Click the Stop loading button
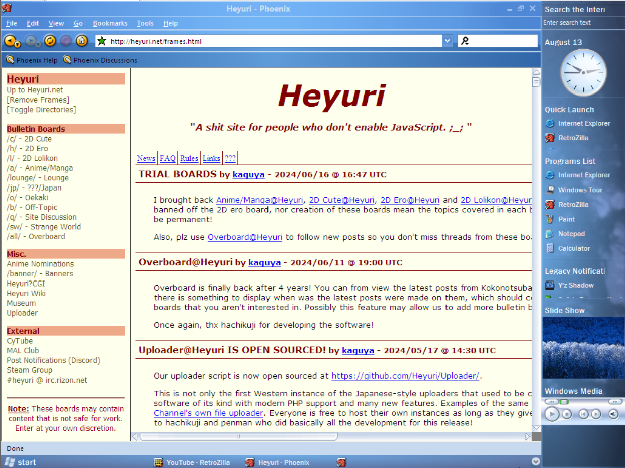The height and width of the screenshot is (468, 625). (x=66, y=41)
